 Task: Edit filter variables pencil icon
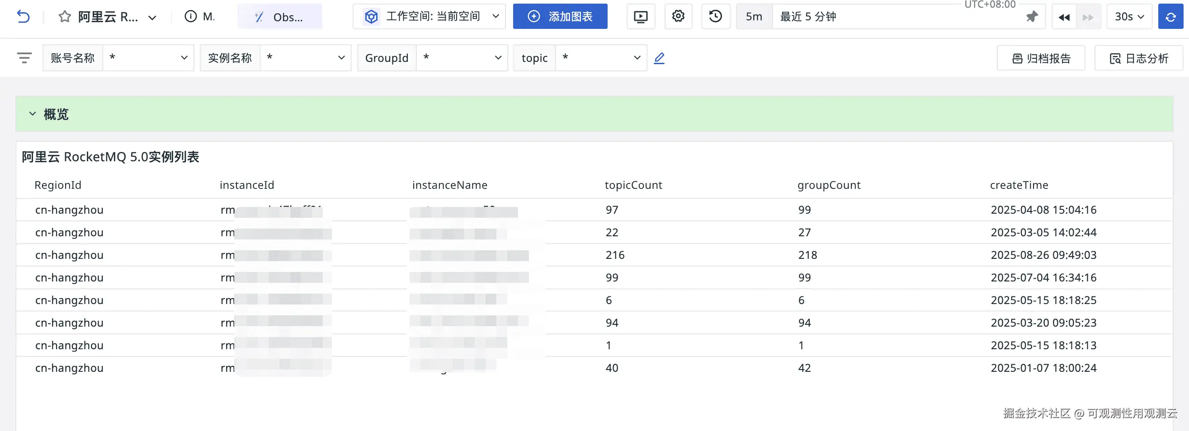[659, 58]
